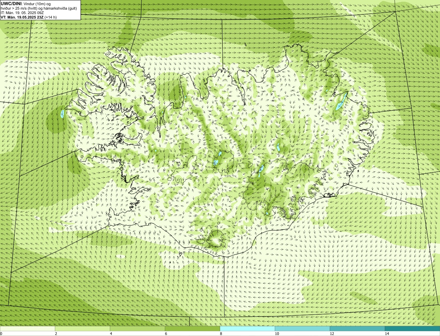Screen dimensions: 440x336
Task: Click the '10' tick label on color scale
Action: pos(277,334)
